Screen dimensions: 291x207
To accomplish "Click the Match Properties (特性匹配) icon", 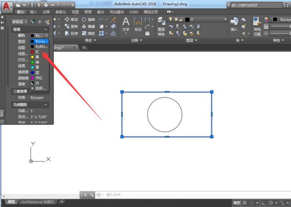I will [257, 26].
